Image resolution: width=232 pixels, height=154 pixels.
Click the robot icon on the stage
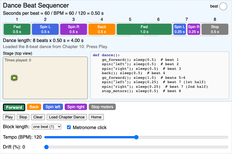click(14, 78)
